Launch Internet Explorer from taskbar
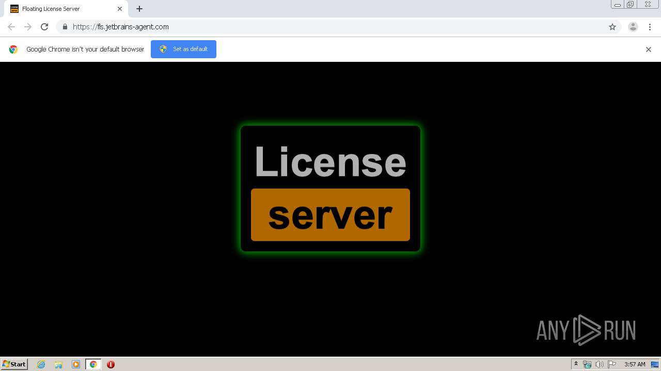The height and width of the screenshot is (371, 661). click(x=41, y=364)
